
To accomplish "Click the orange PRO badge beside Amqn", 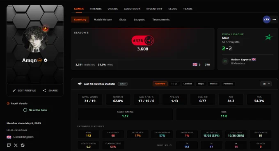I will (x=40, y=60).
